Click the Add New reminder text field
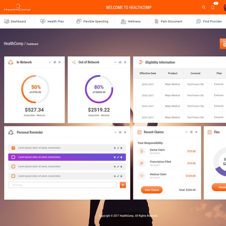226x226 pixels. click(x=62, y=185)
